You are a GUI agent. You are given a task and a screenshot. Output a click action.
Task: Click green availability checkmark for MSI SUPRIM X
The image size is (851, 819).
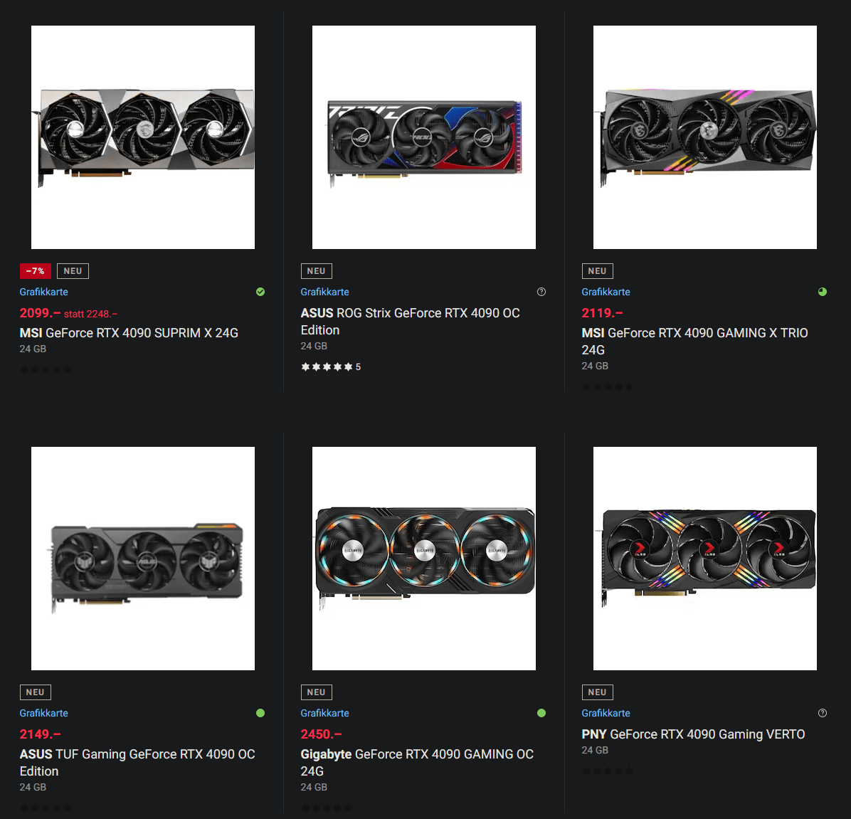point(260,292)
